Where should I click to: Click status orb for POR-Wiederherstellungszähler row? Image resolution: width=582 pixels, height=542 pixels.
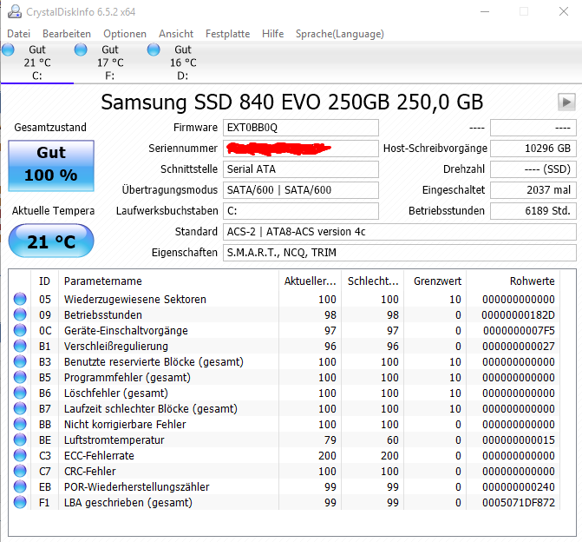pos(20,486)
